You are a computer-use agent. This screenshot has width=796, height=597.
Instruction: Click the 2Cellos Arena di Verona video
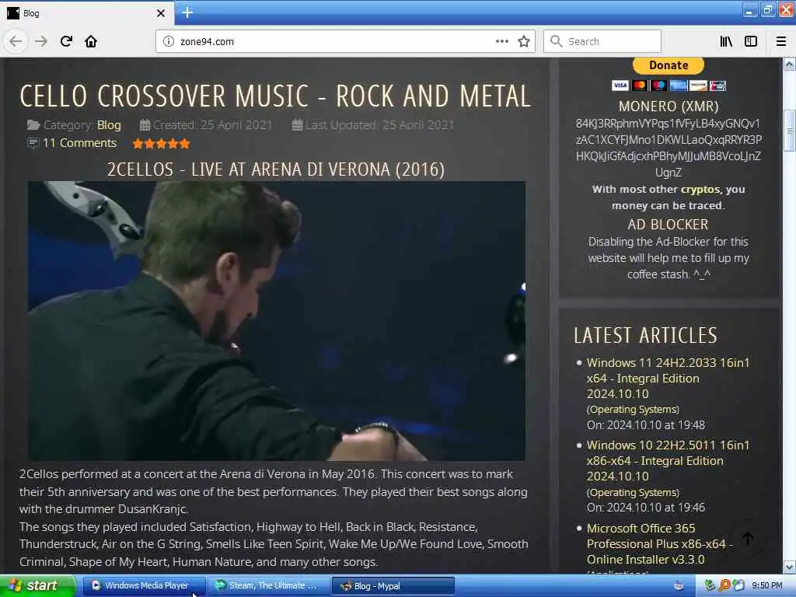click(277, 321)
